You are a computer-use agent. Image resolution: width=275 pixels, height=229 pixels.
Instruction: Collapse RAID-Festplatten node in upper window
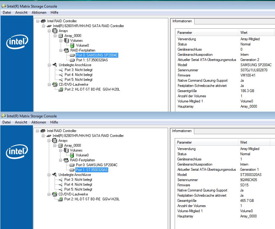pyautogui.click(x=61, y=51)
